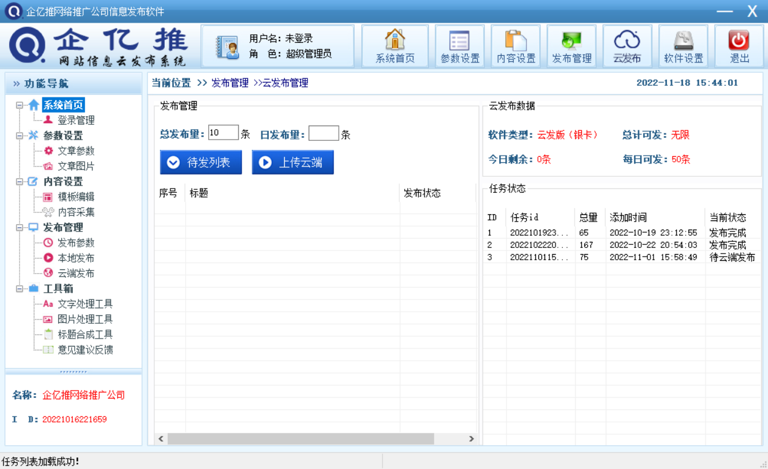This screenshot has width=768, height=469.
Task: Select task row 3 待云端发布
Action: [x=621, y=258]
